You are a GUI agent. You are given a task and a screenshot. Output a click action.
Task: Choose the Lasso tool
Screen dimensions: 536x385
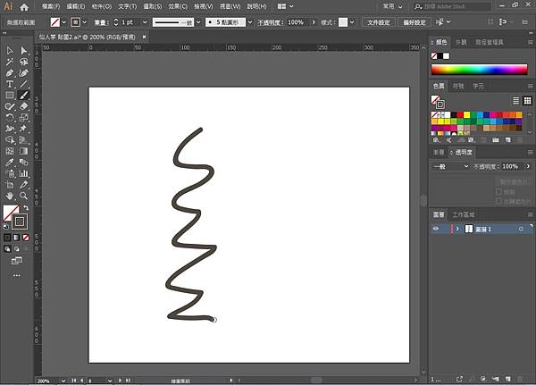23,63
